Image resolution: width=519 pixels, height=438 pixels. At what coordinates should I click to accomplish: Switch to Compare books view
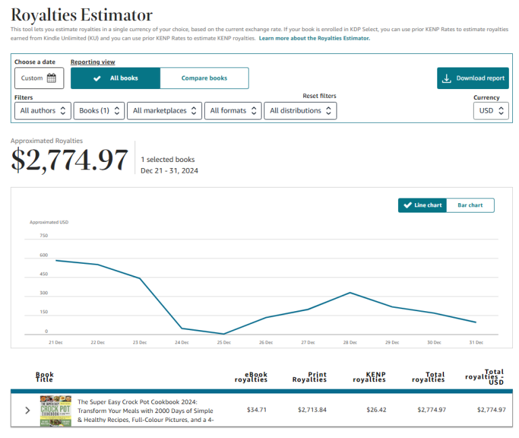[204, 78]
